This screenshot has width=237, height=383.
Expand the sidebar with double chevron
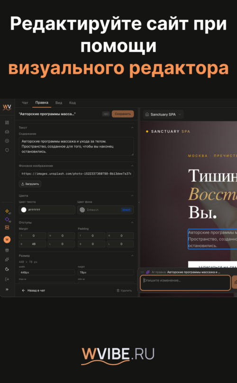[7, 289]
